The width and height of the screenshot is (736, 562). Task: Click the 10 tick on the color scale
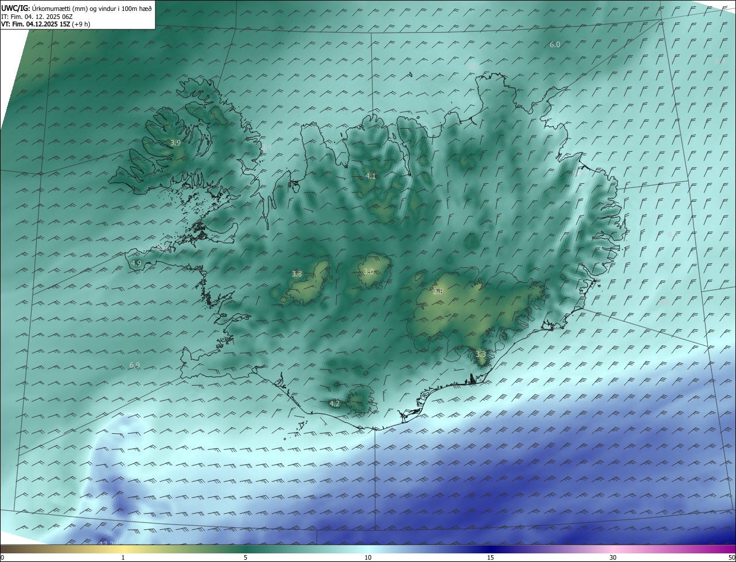click(x=368, y=557)
